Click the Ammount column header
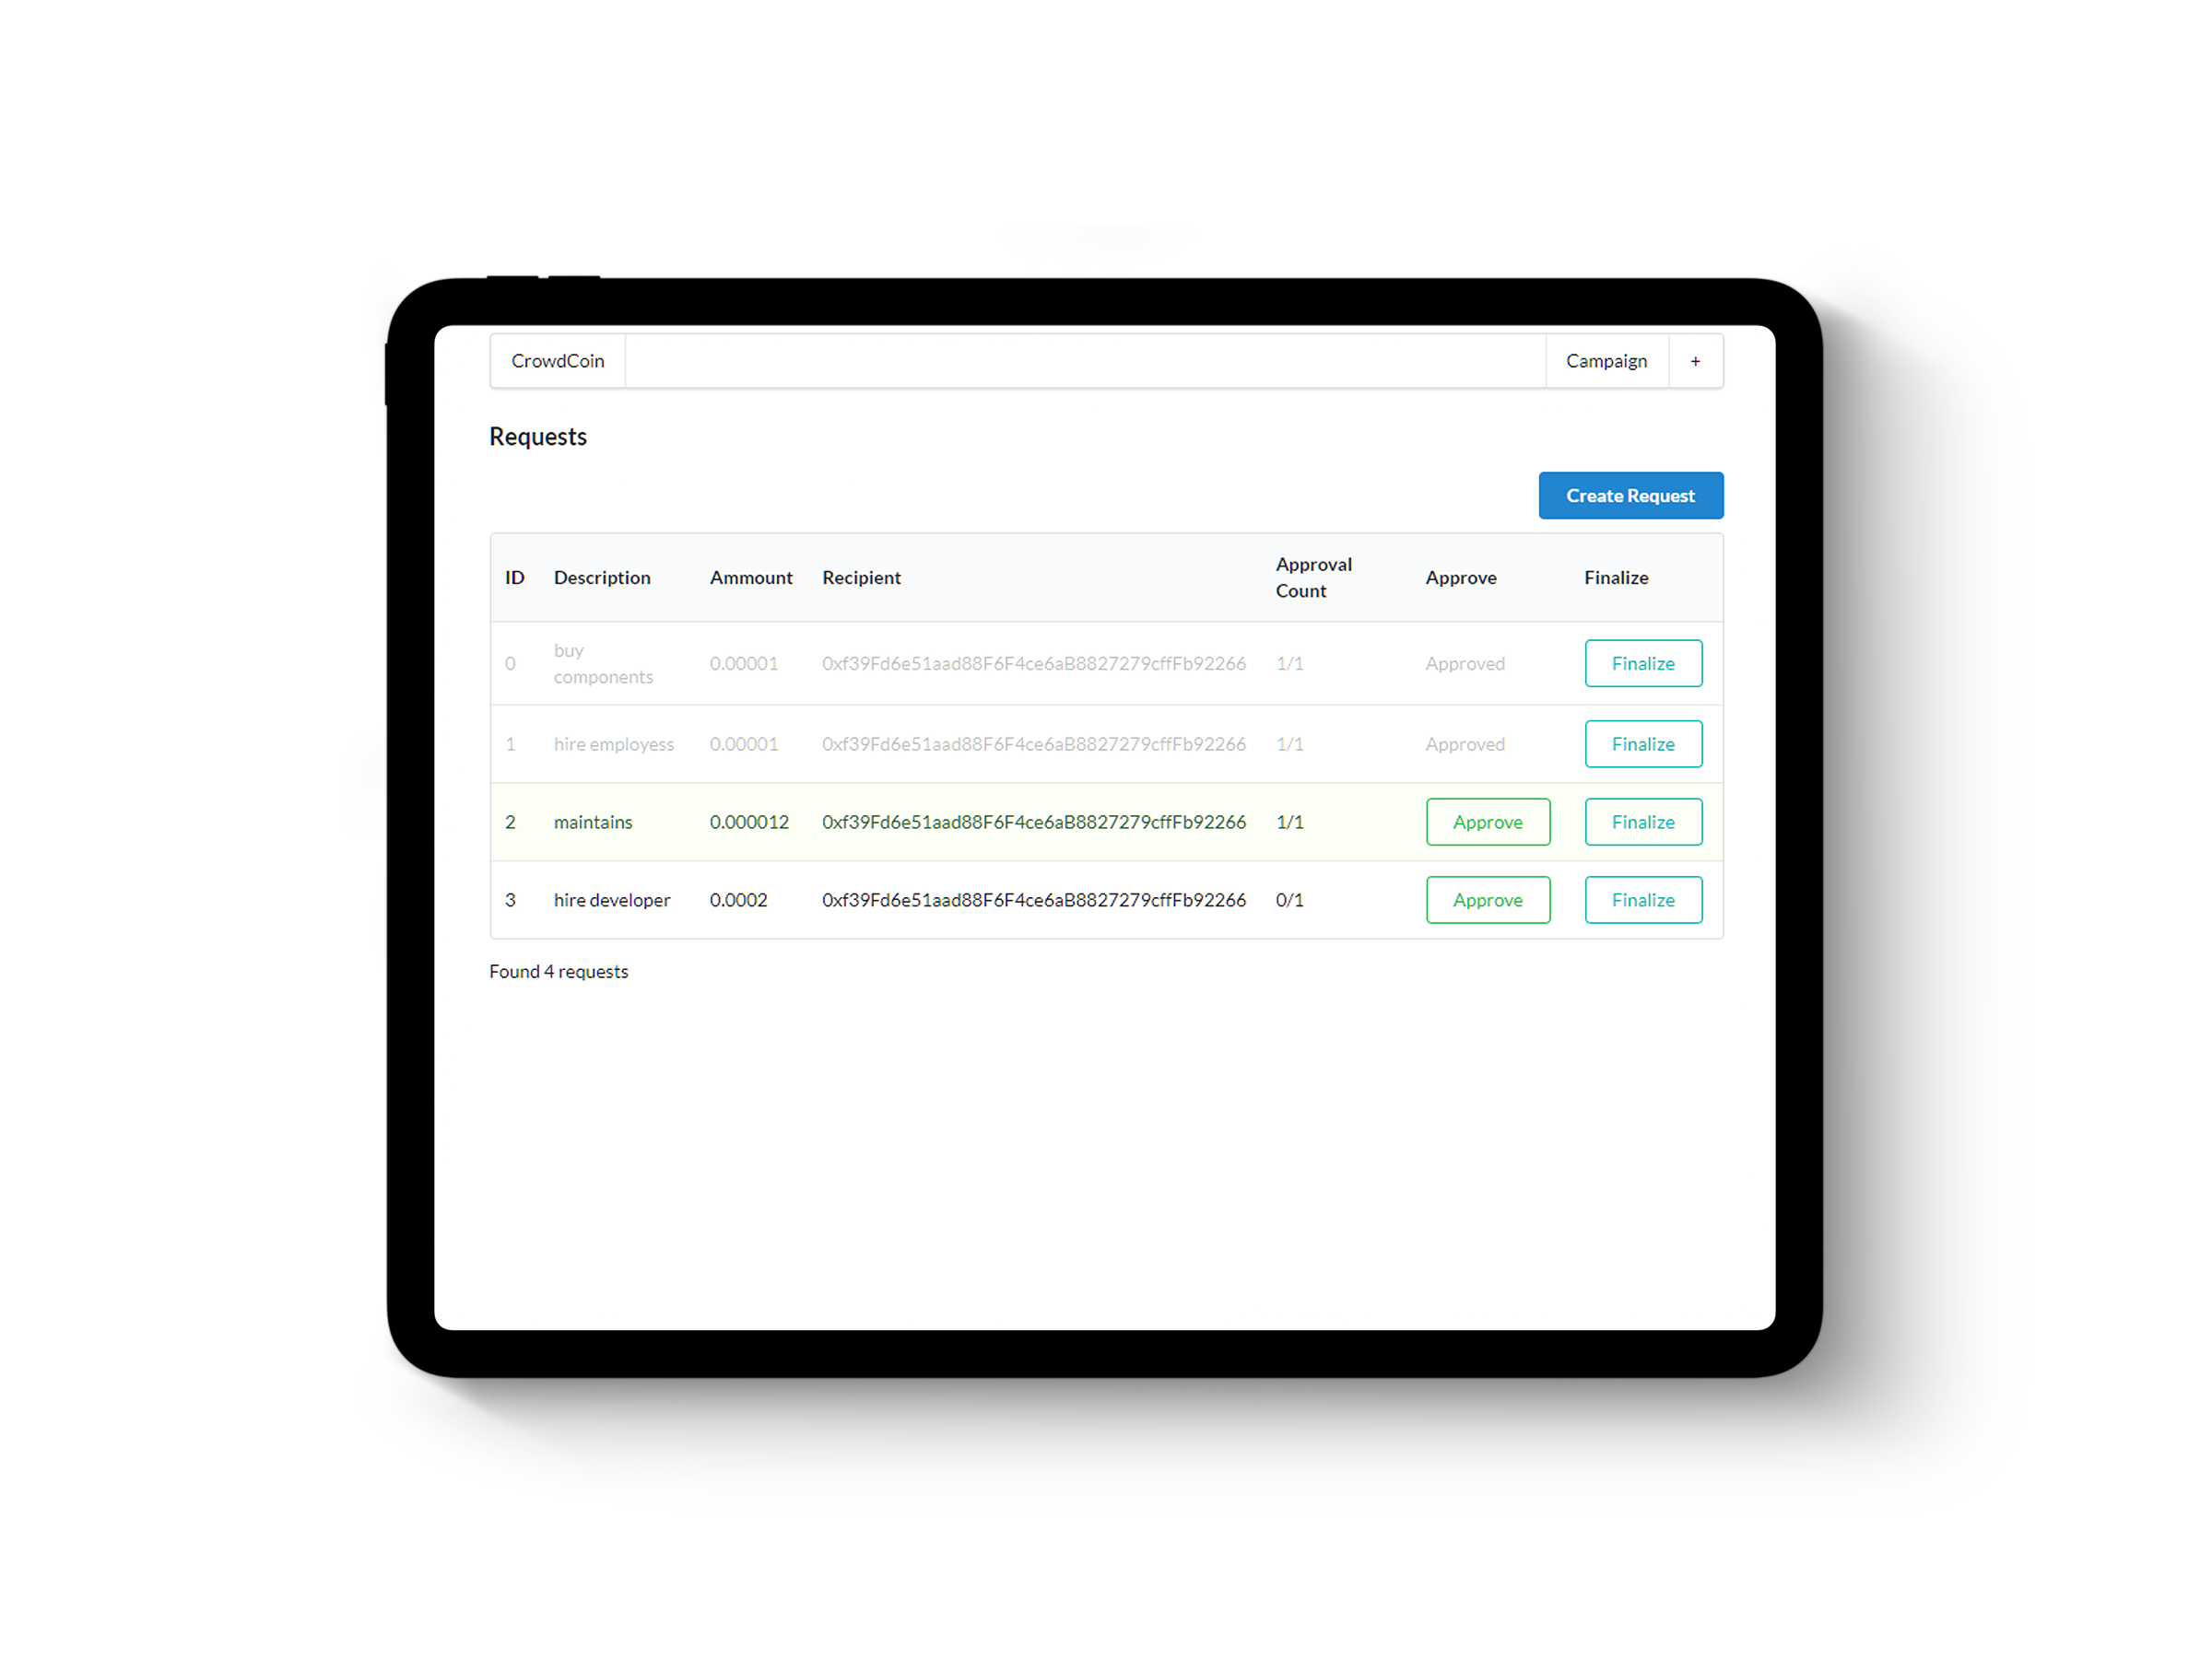 coord(751,578)
